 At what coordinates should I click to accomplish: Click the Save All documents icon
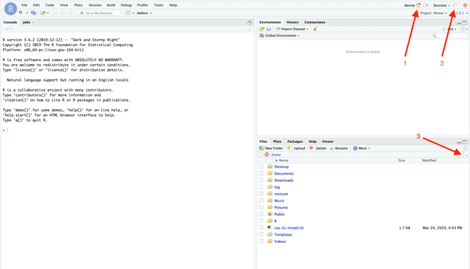pyautogui.click(x=61, y=13)
